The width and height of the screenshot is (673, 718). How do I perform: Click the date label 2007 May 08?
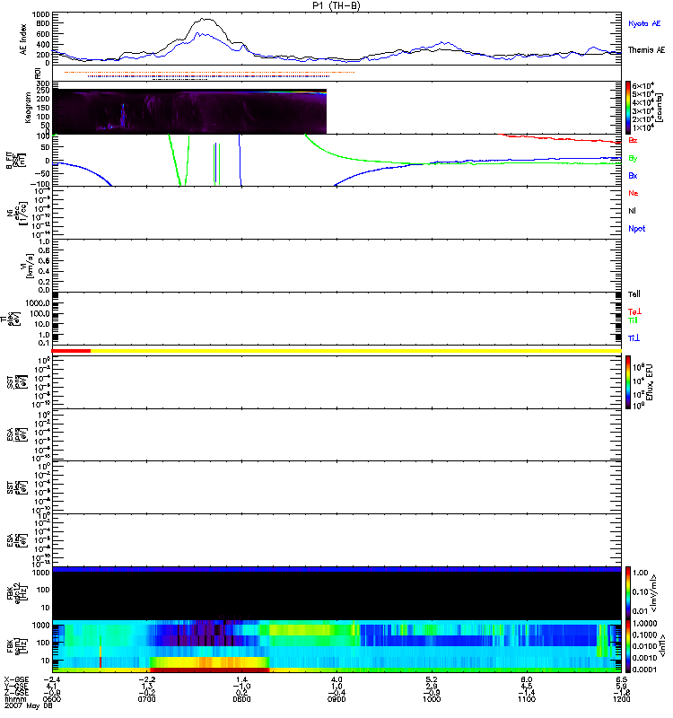(29, 705)
